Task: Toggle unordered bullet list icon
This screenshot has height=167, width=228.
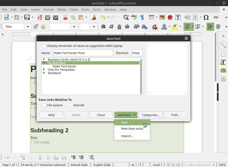Action: tap(187, 27)
